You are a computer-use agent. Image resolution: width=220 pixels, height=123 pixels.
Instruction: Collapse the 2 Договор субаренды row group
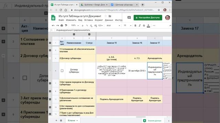tap(50, 58)
